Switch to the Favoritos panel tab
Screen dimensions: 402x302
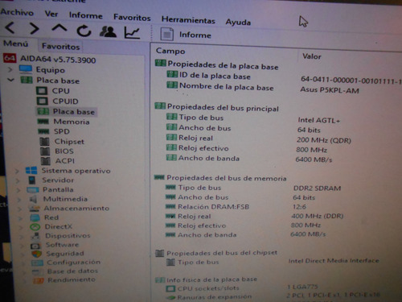click(x=60, y=47)
